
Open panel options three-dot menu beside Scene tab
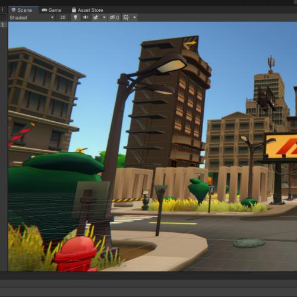(x=2, y=10)
